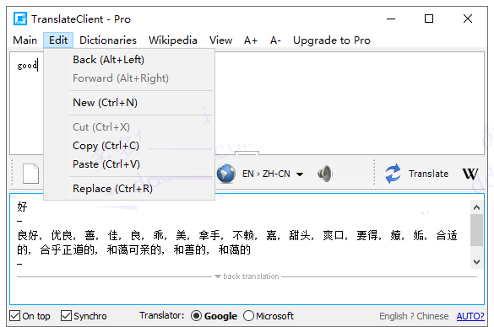Viewport: 494px width, 327px height.
Task: Select the Microsoft translator radio button
Action: tap(248, 316)
